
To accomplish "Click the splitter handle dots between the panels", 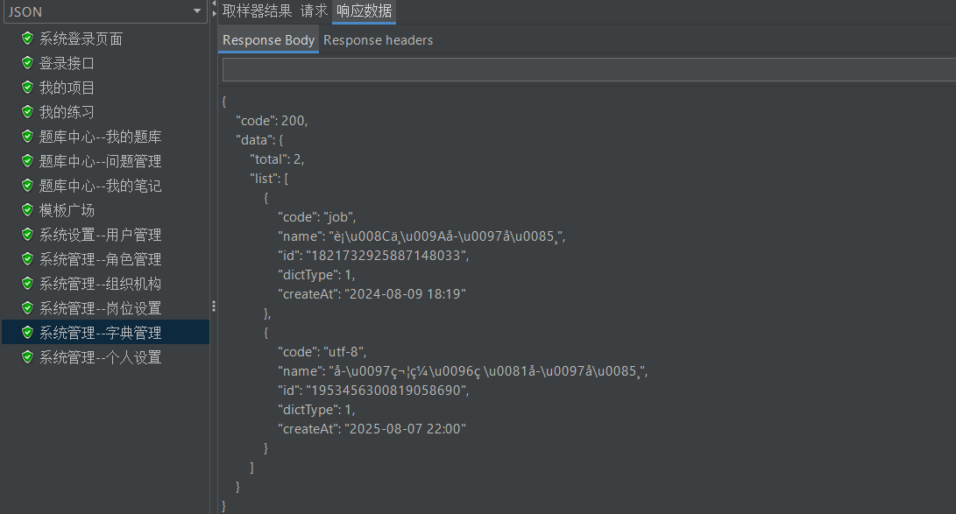I will tap(214, 306).
